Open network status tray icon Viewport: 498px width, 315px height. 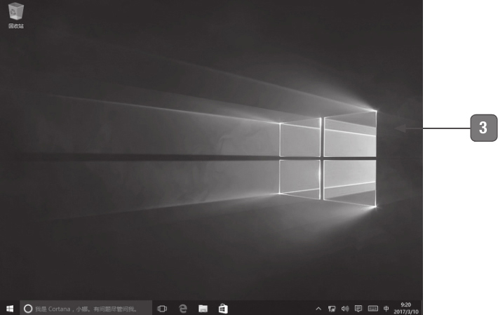click(x=332, y=309)
